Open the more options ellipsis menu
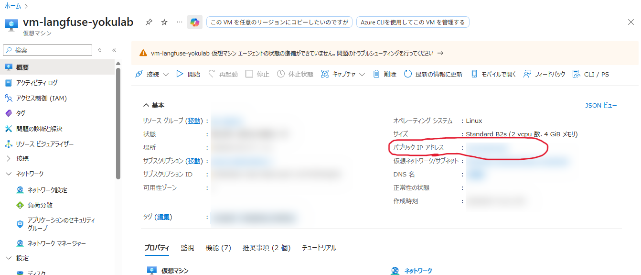 pos(180,22)
